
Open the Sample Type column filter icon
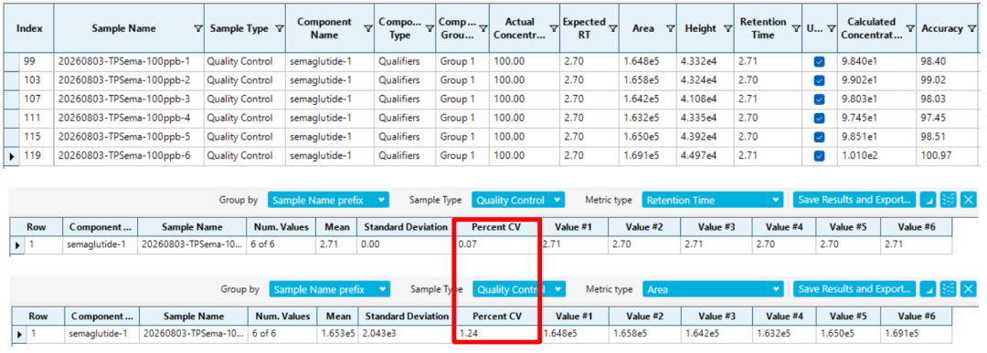tap(280, 29)
